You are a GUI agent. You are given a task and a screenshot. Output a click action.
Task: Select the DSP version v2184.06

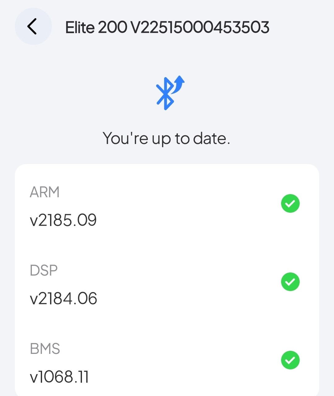point(63,298)
